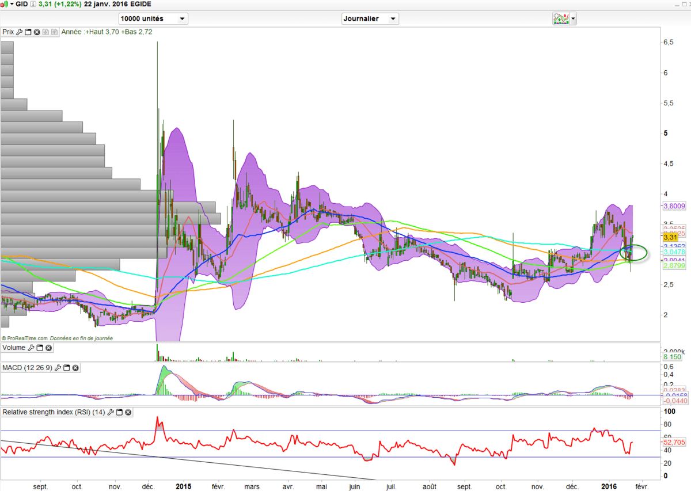Open RSI (14) settings wrench

[111, 412]
